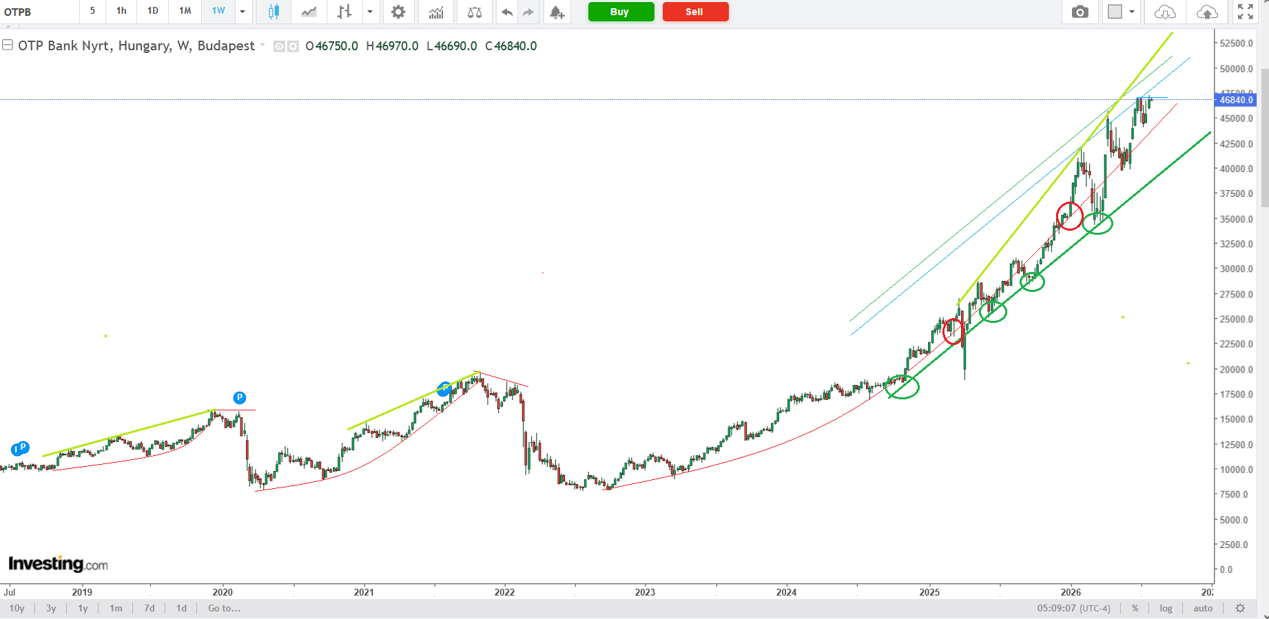This screenshot has width=1269, height=619.
Task: Click the compare scales icon
Action: (x=475, y=12)
